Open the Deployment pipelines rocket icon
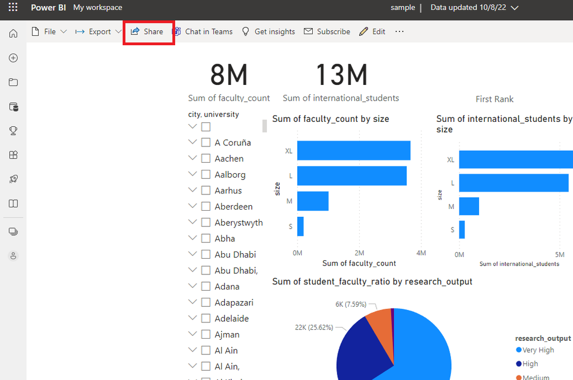This screenshot has height=380, width=573. coord(13,179)
